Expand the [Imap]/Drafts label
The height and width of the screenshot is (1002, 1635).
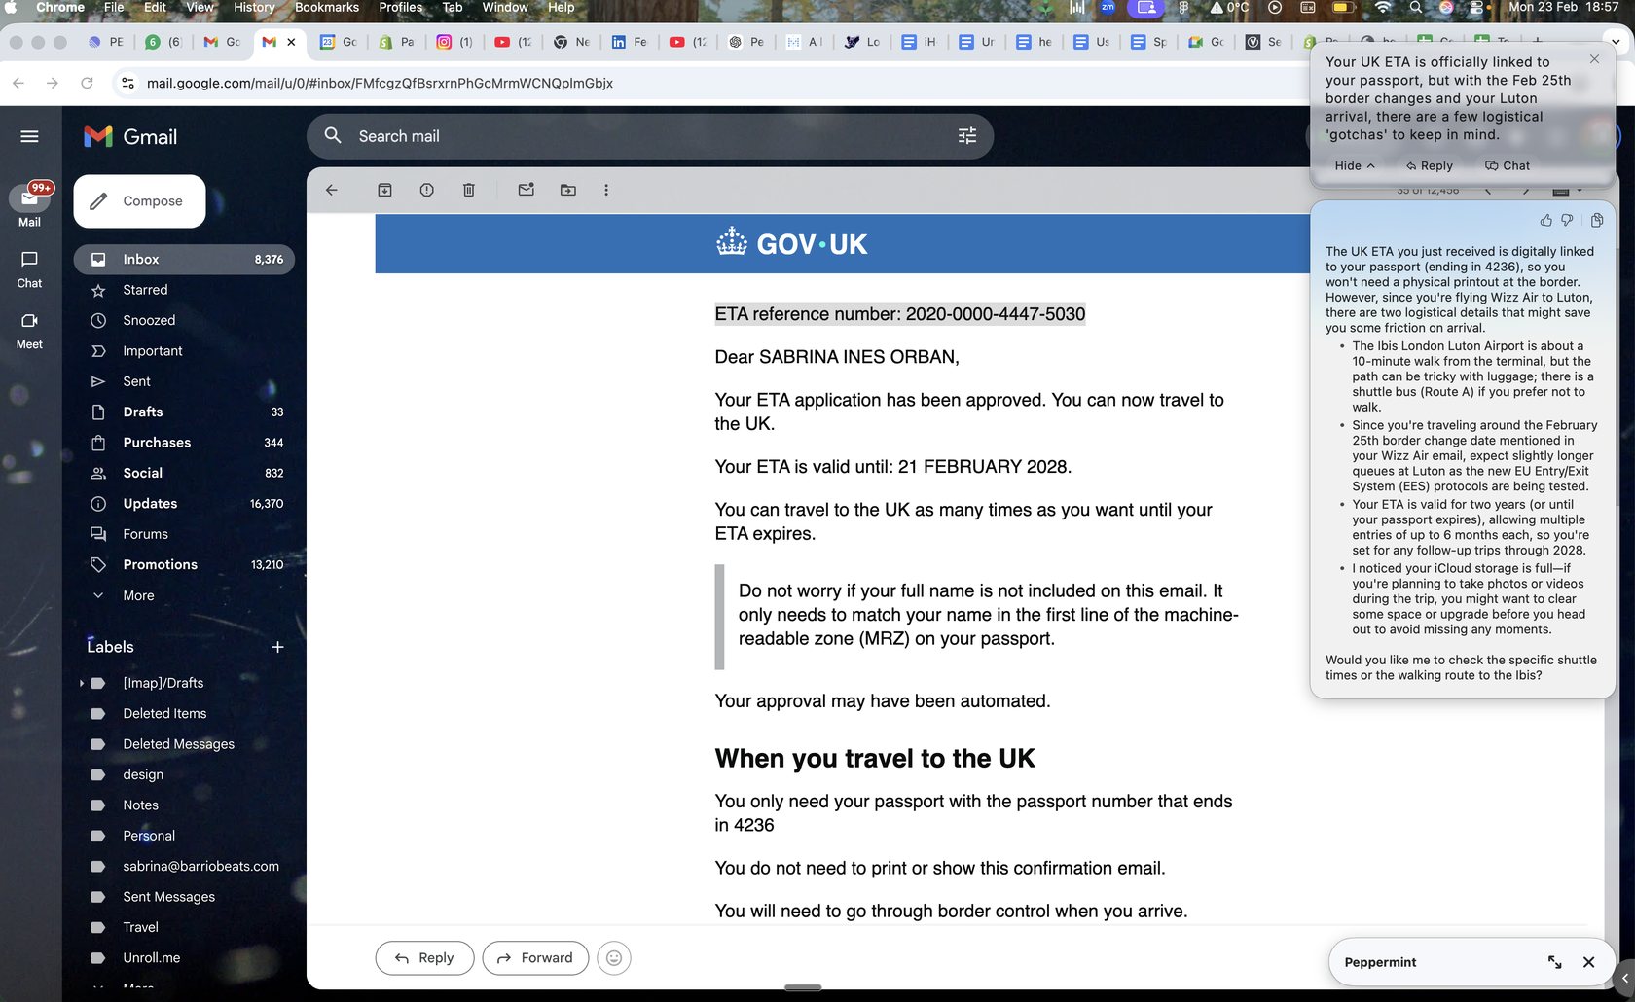coord(82,682)
